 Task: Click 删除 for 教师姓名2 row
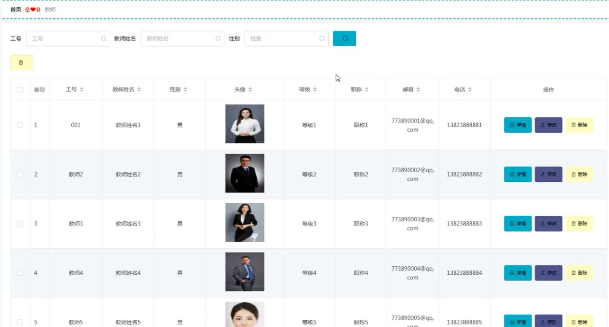[x=580, y=174]
